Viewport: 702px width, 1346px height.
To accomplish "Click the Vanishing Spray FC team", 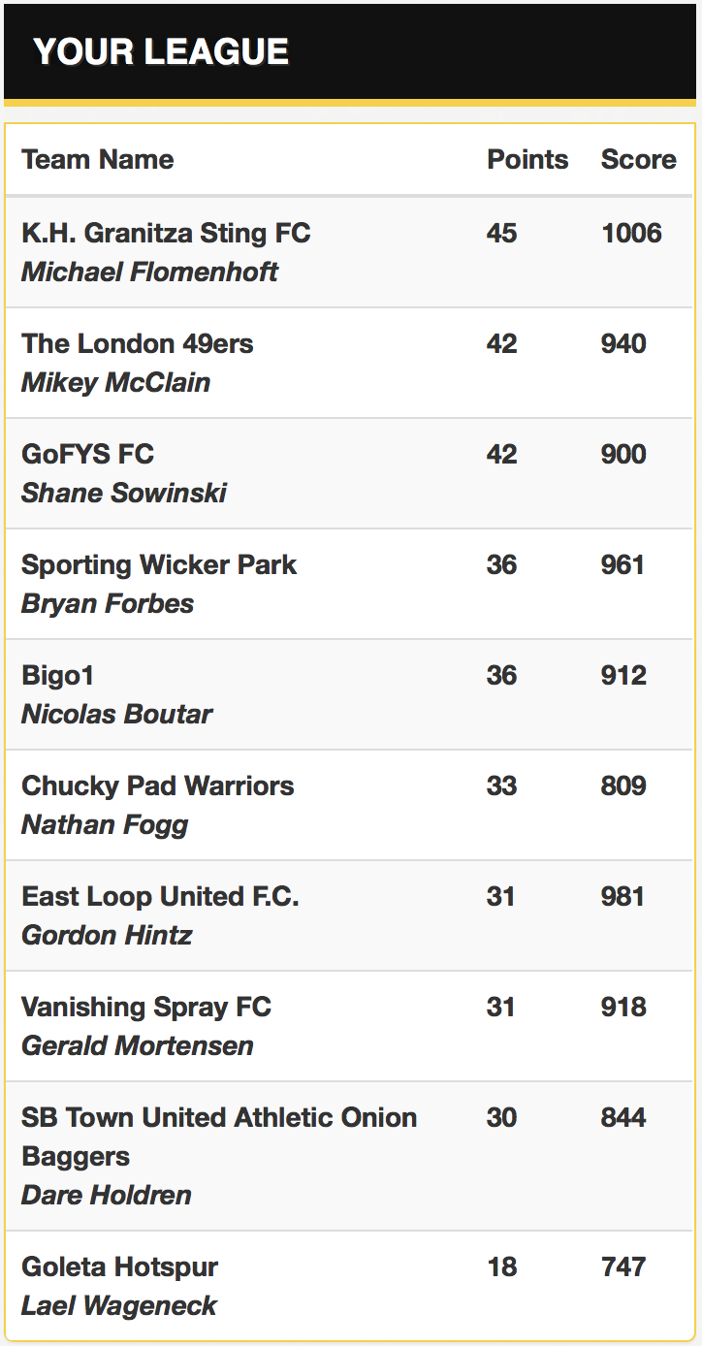I will [146, 1008].
